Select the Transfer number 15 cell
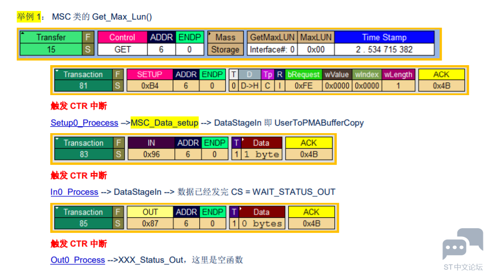Screen dimensions: 488x276 pos(51,50)
